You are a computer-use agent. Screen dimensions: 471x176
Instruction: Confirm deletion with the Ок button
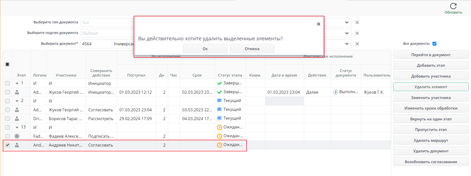205,49
